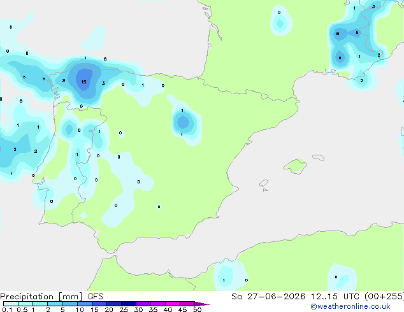404x312 pixels.
Task: Pick the 10–15 mm legend color swatch
Action: click(x=84, y=304)
